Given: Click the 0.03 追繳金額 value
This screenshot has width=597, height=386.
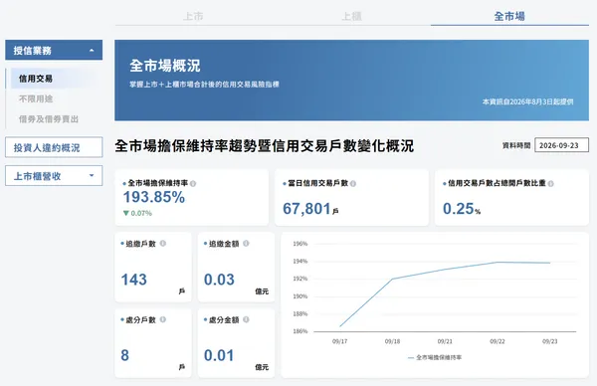Looking at the screenshot, I should click(x=219, y=280).
